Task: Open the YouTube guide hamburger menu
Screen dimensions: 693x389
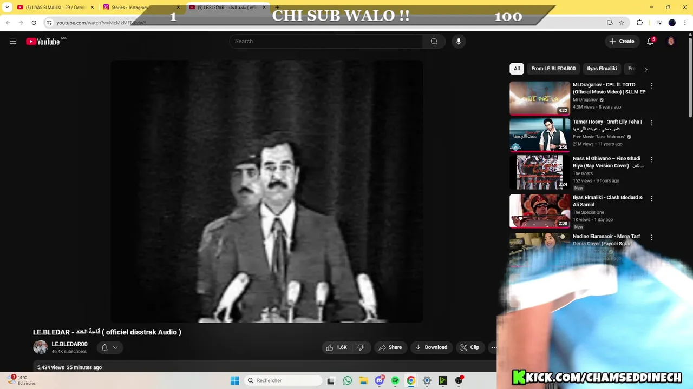Action: pyautogui.click(x=13, y=41)
